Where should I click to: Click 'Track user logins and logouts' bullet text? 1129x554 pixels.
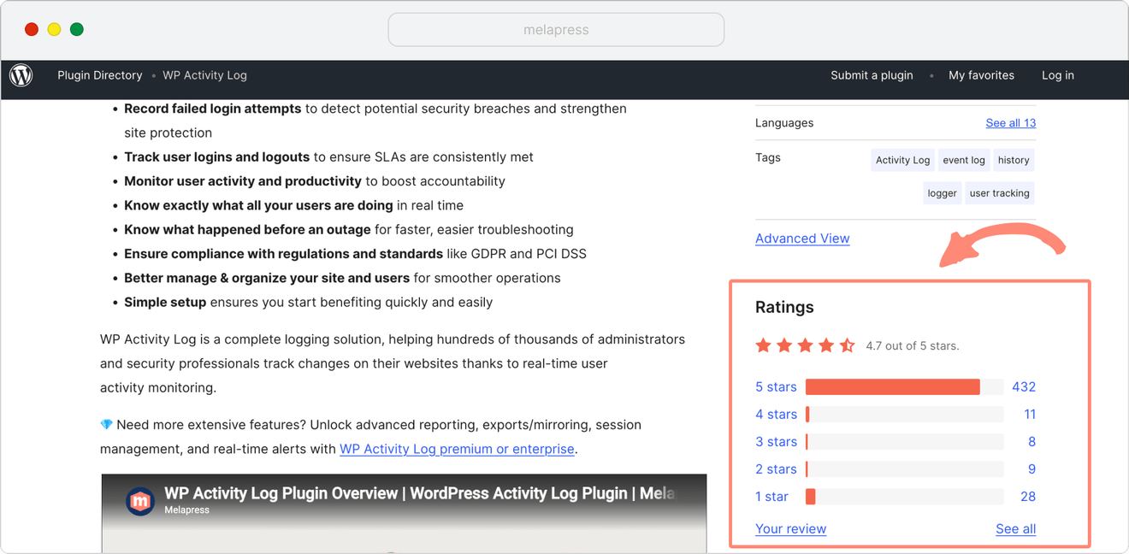(217, 157)
